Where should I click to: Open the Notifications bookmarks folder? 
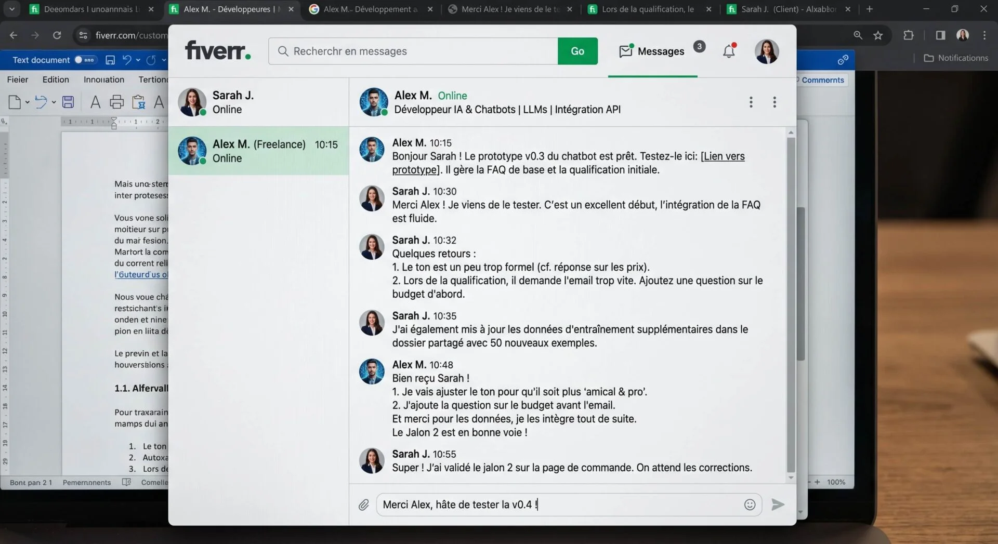click(956, 58)
